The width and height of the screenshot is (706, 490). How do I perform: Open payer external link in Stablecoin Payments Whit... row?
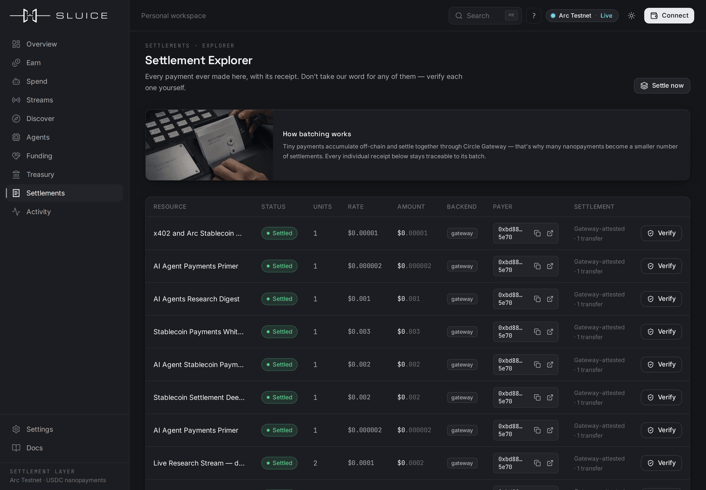coord(550,332)
